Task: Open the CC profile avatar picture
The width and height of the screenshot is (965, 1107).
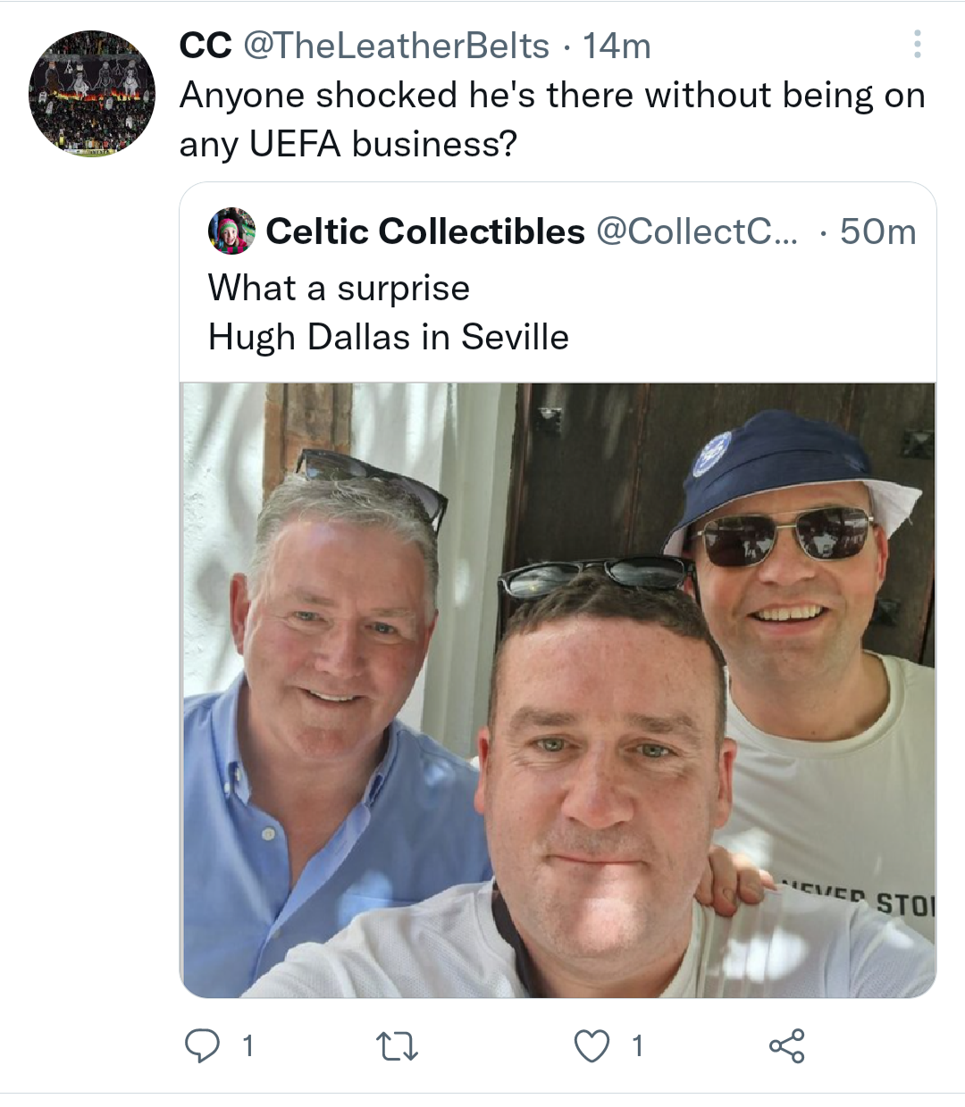Action: 92,94
